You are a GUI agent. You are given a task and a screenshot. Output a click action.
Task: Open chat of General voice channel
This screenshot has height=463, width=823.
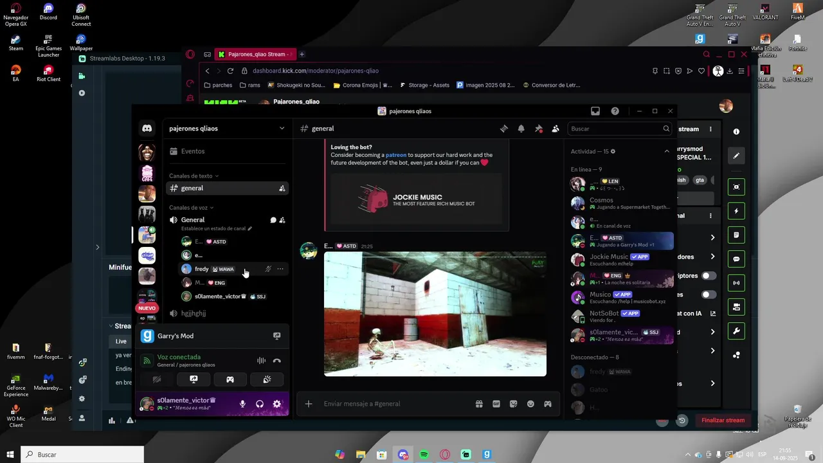(x=273, y=220)
